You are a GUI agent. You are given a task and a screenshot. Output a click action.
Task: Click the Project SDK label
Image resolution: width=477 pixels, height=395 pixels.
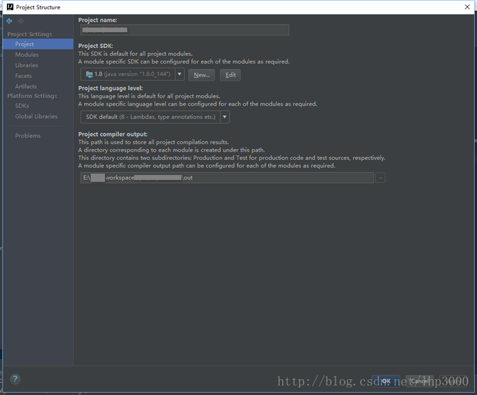(96, 46)
